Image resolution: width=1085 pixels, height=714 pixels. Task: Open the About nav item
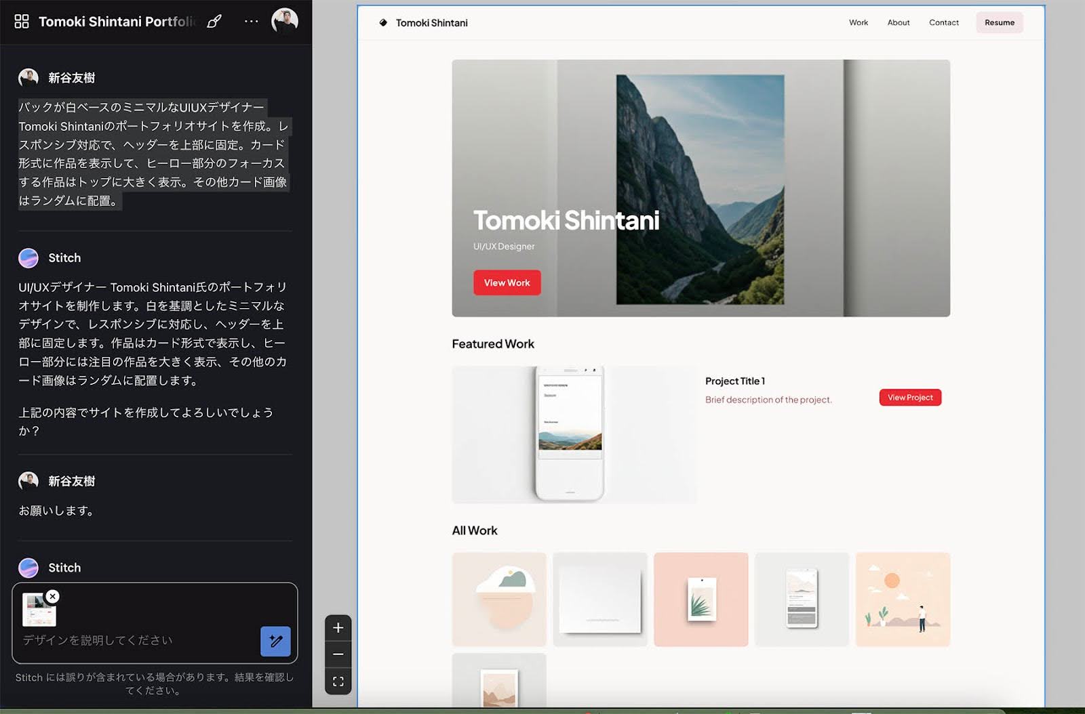coord(899,23)
